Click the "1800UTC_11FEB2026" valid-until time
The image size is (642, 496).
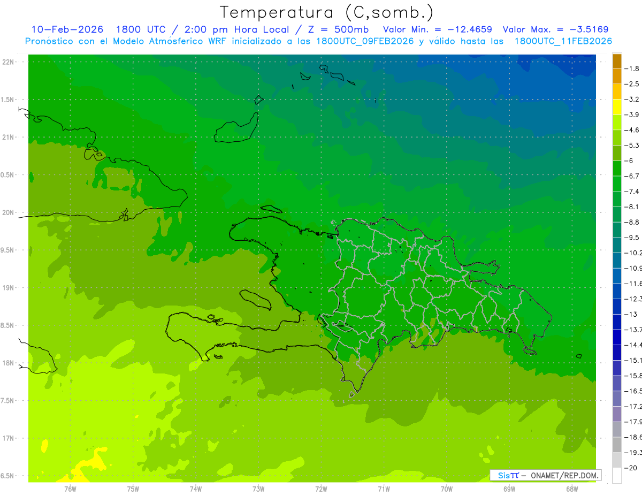(563, 41)
